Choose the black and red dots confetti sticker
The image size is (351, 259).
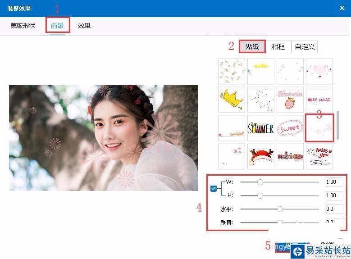click(x=261, y=100)
